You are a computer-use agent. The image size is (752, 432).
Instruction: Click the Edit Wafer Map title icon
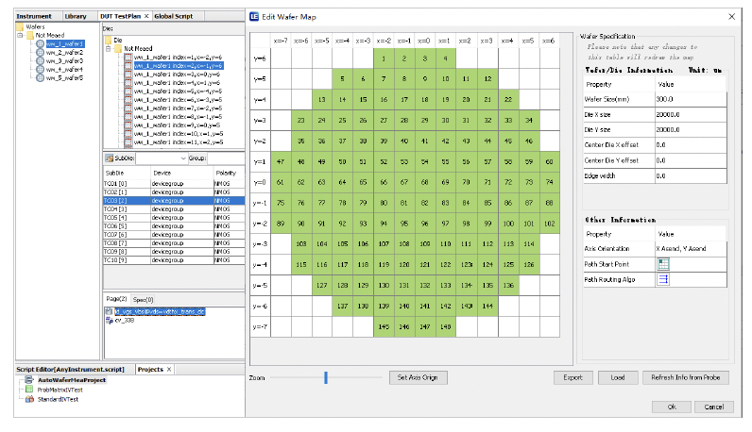[x=254, y=17]
